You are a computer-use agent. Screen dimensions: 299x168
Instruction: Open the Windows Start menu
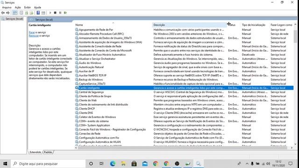click(x=5, y=164)
